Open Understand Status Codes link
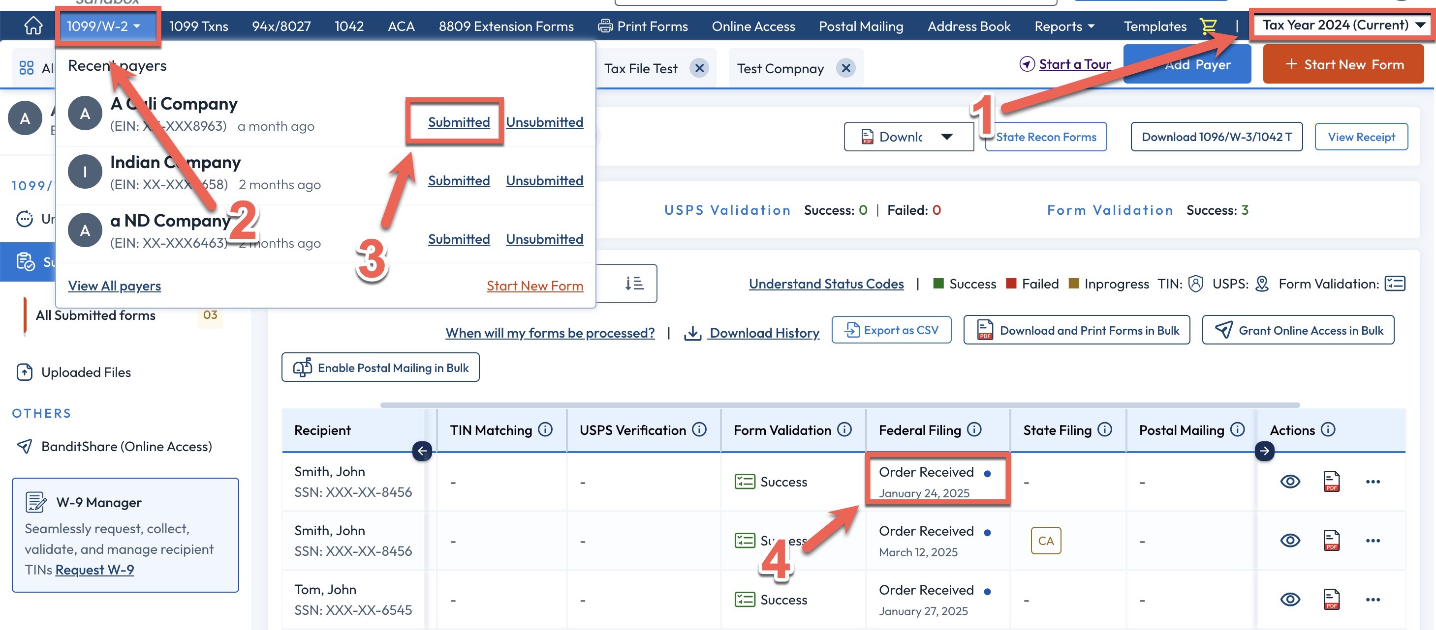 coord(826,284)
